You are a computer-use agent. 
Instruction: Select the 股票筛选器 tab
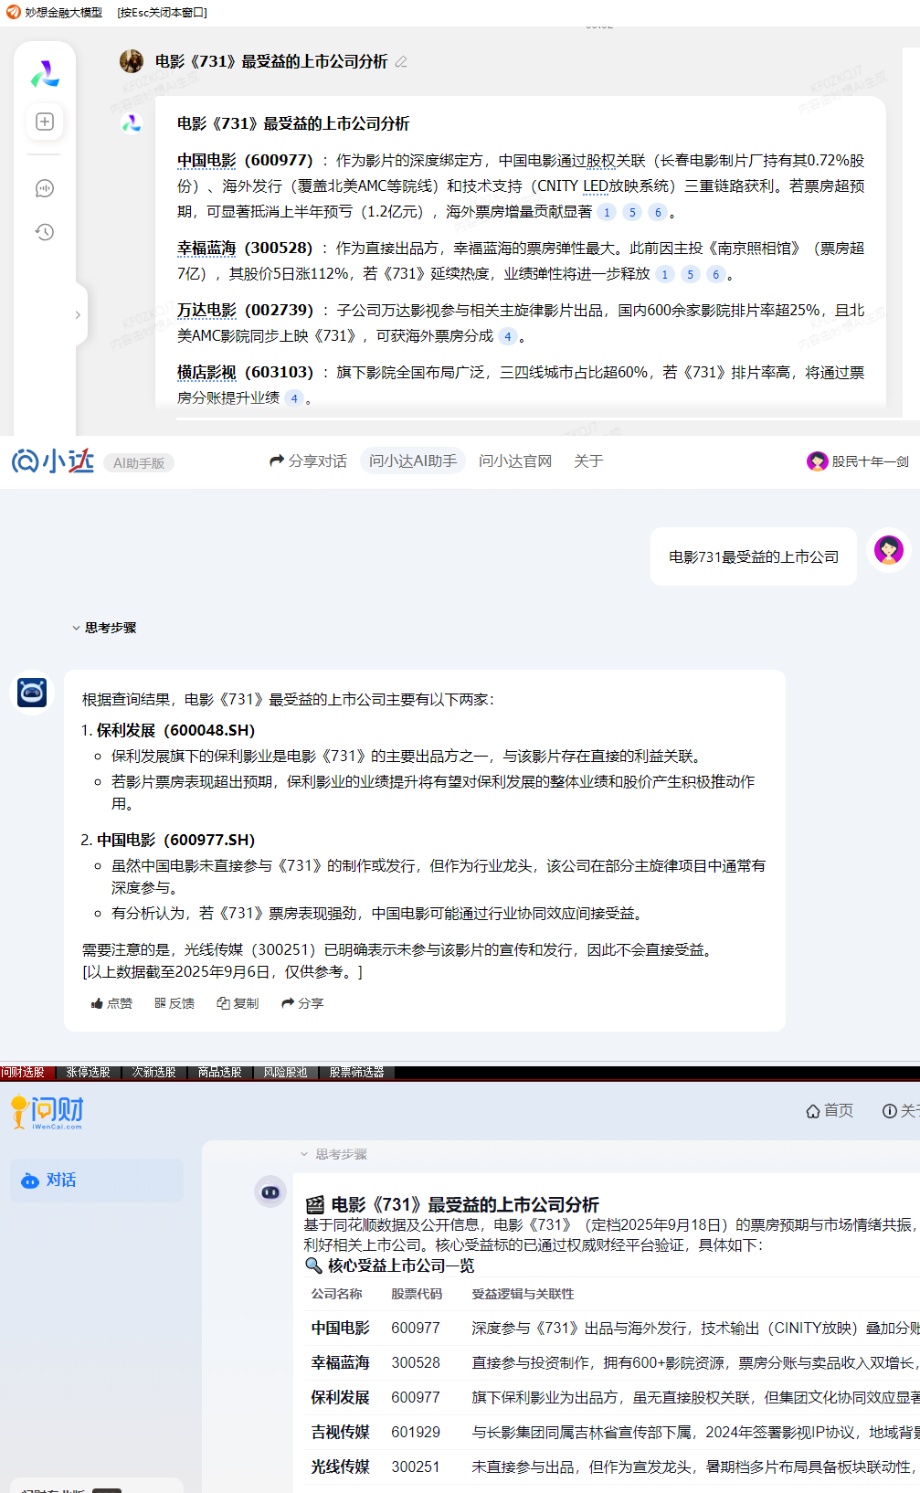[x=356, y=1073]
